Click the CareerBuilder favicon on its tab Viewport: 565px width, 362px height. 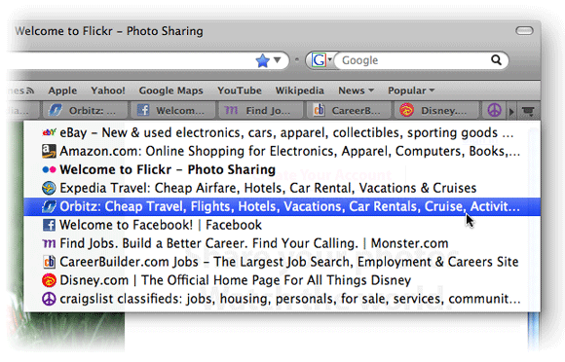click(319, 110)
